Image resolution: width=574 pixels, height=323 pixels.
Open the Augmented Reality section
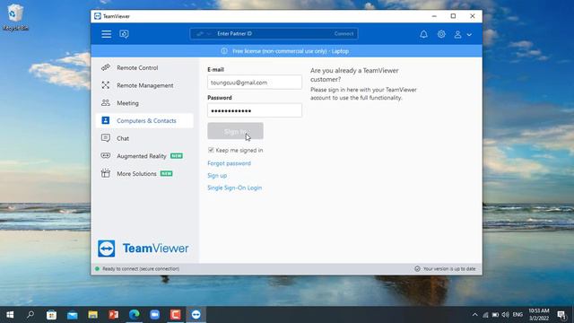click(x=144, y=155)
